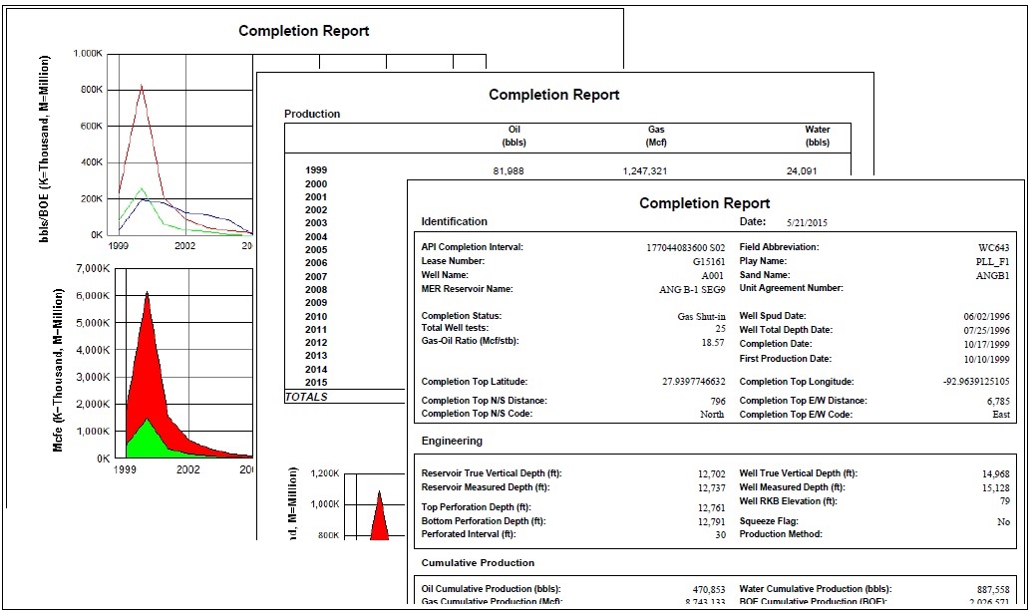
Task: Click the bbls/BOE vertical axis title
Action: click(x=44, y=149)
